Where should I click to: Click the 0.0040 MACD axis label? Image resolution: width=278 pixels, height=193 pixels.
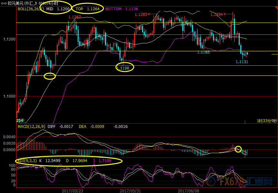tap(9, 137)
